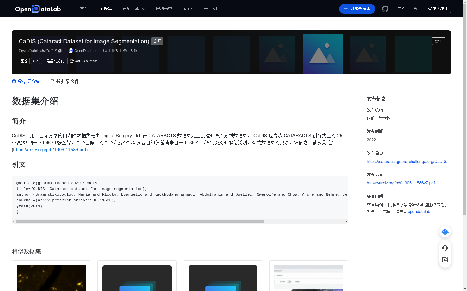
Task: Click the 创建数据集 button
Action: 357,9
